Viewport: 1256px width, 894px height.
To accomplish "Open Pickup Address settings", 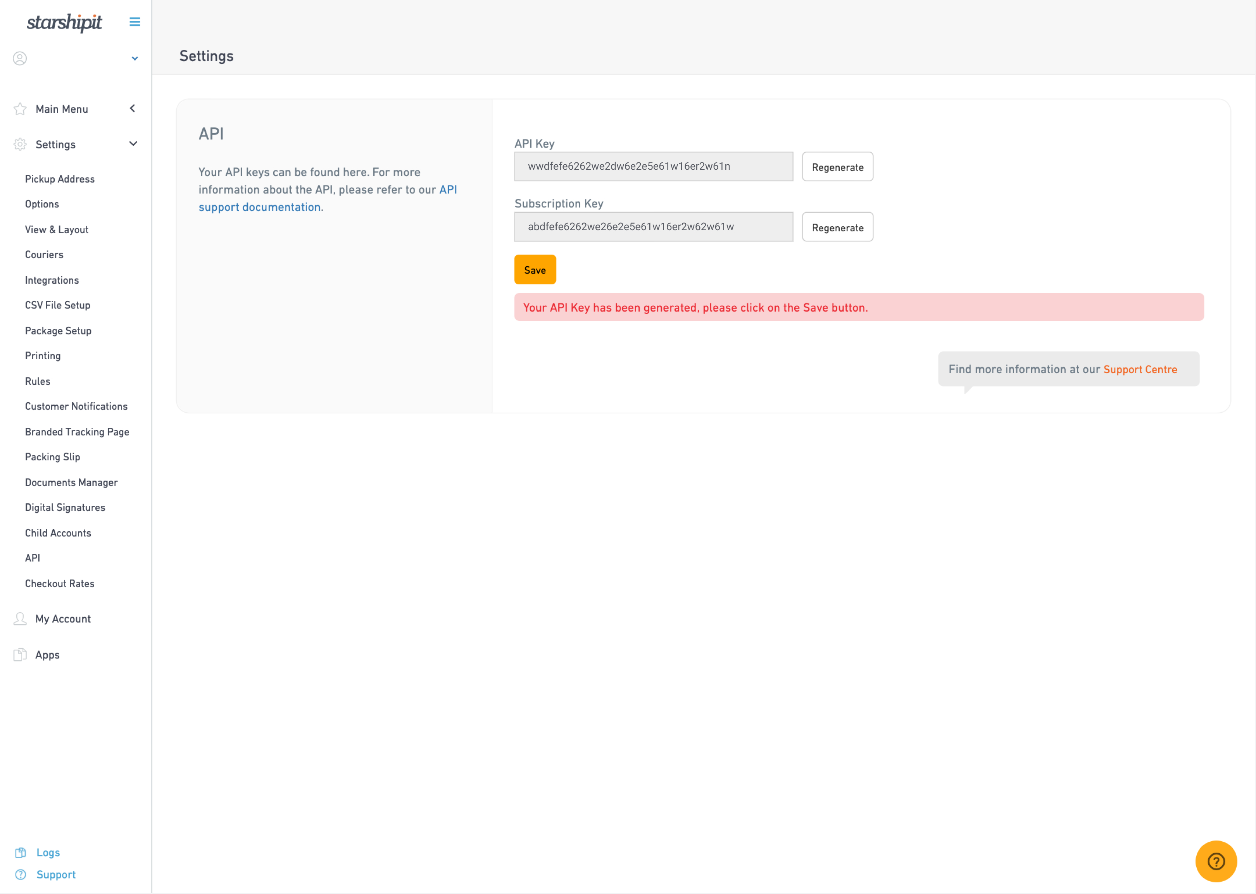I will (x=59, y=179).
